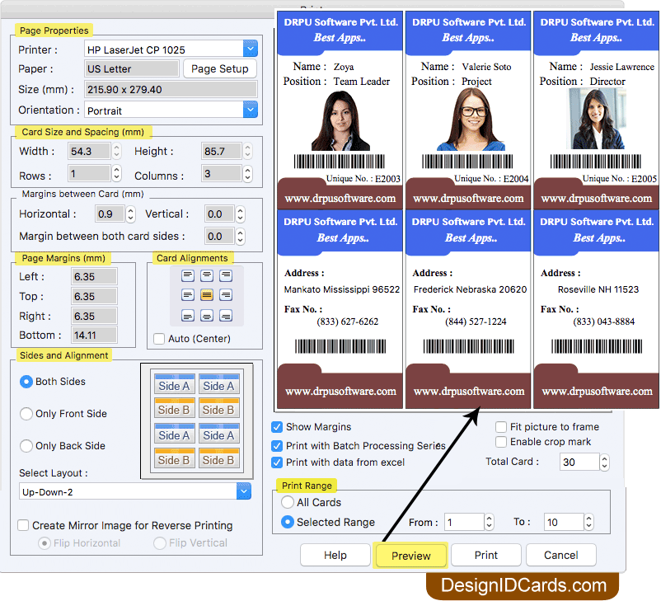Click the Top page margin field

point(94,297)
